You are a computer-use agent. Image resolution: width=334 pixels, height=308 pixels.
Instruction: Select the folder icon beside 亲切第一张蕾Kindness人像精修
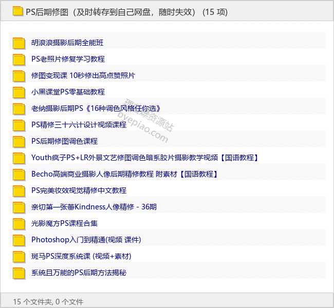[x=18, y=207]
